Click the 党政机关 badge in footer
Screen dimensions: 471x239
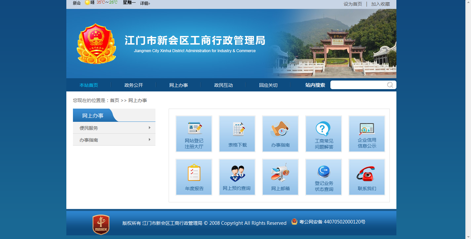pos(101,224)
